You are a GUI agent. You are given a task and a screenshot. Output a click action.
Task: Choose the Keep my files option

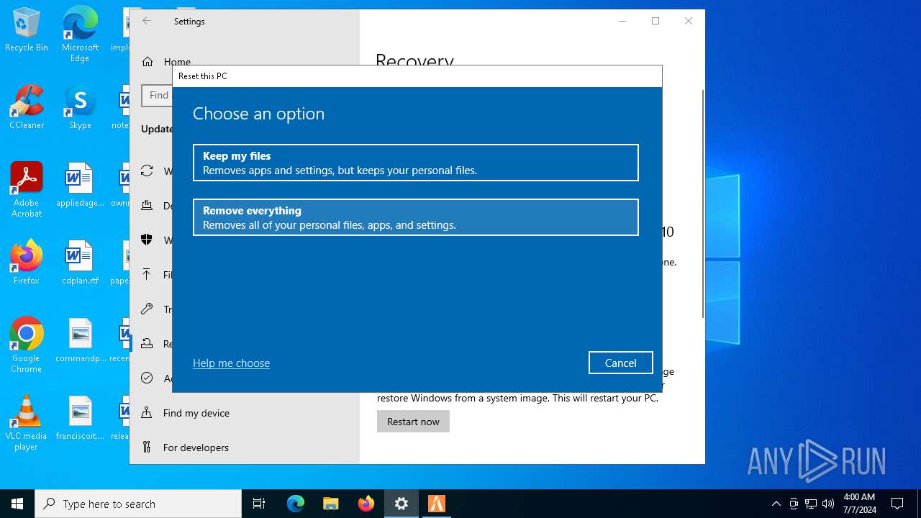(x=415, y=163)
